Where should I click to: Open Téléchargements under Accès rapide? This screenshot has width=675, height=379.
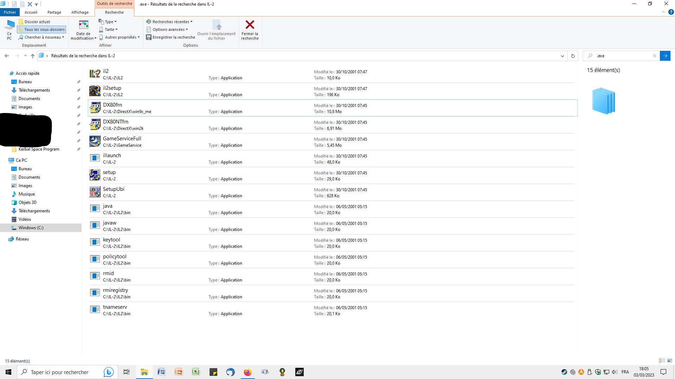click(x=34, y=90)
